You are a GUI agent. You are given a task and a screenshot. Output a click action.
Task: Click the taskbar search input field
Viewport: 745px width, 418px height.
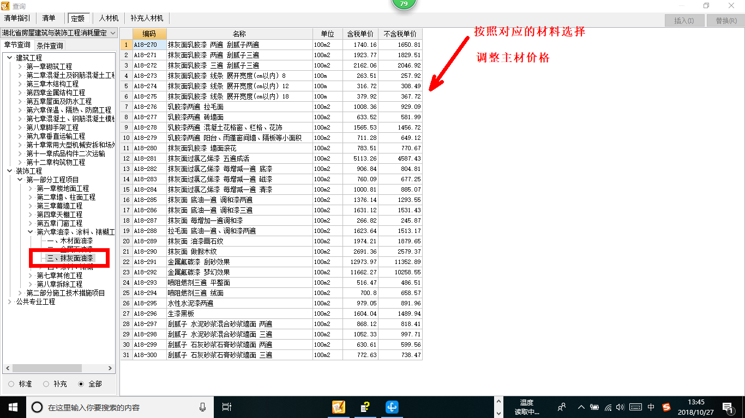pos(119,407)
